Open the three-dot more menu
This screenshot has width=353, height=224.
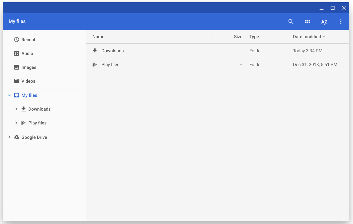click(341, 22)
